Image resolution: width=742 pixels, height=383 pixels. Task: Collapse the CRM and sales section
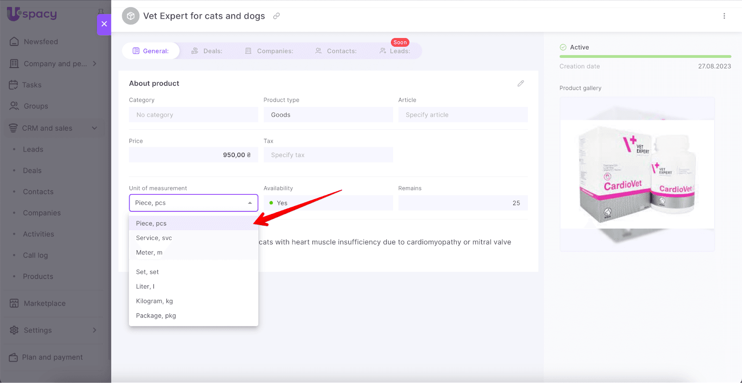coord(95,128)
